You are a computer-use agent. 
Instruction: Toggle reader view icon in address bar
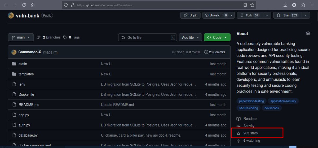click(245, 5)
